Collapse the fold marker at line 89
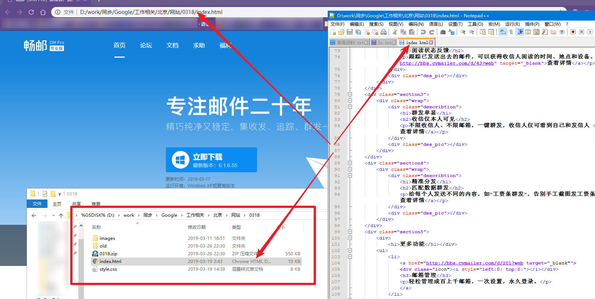Viewport: 595px width, 299px height. click(350, 163)
